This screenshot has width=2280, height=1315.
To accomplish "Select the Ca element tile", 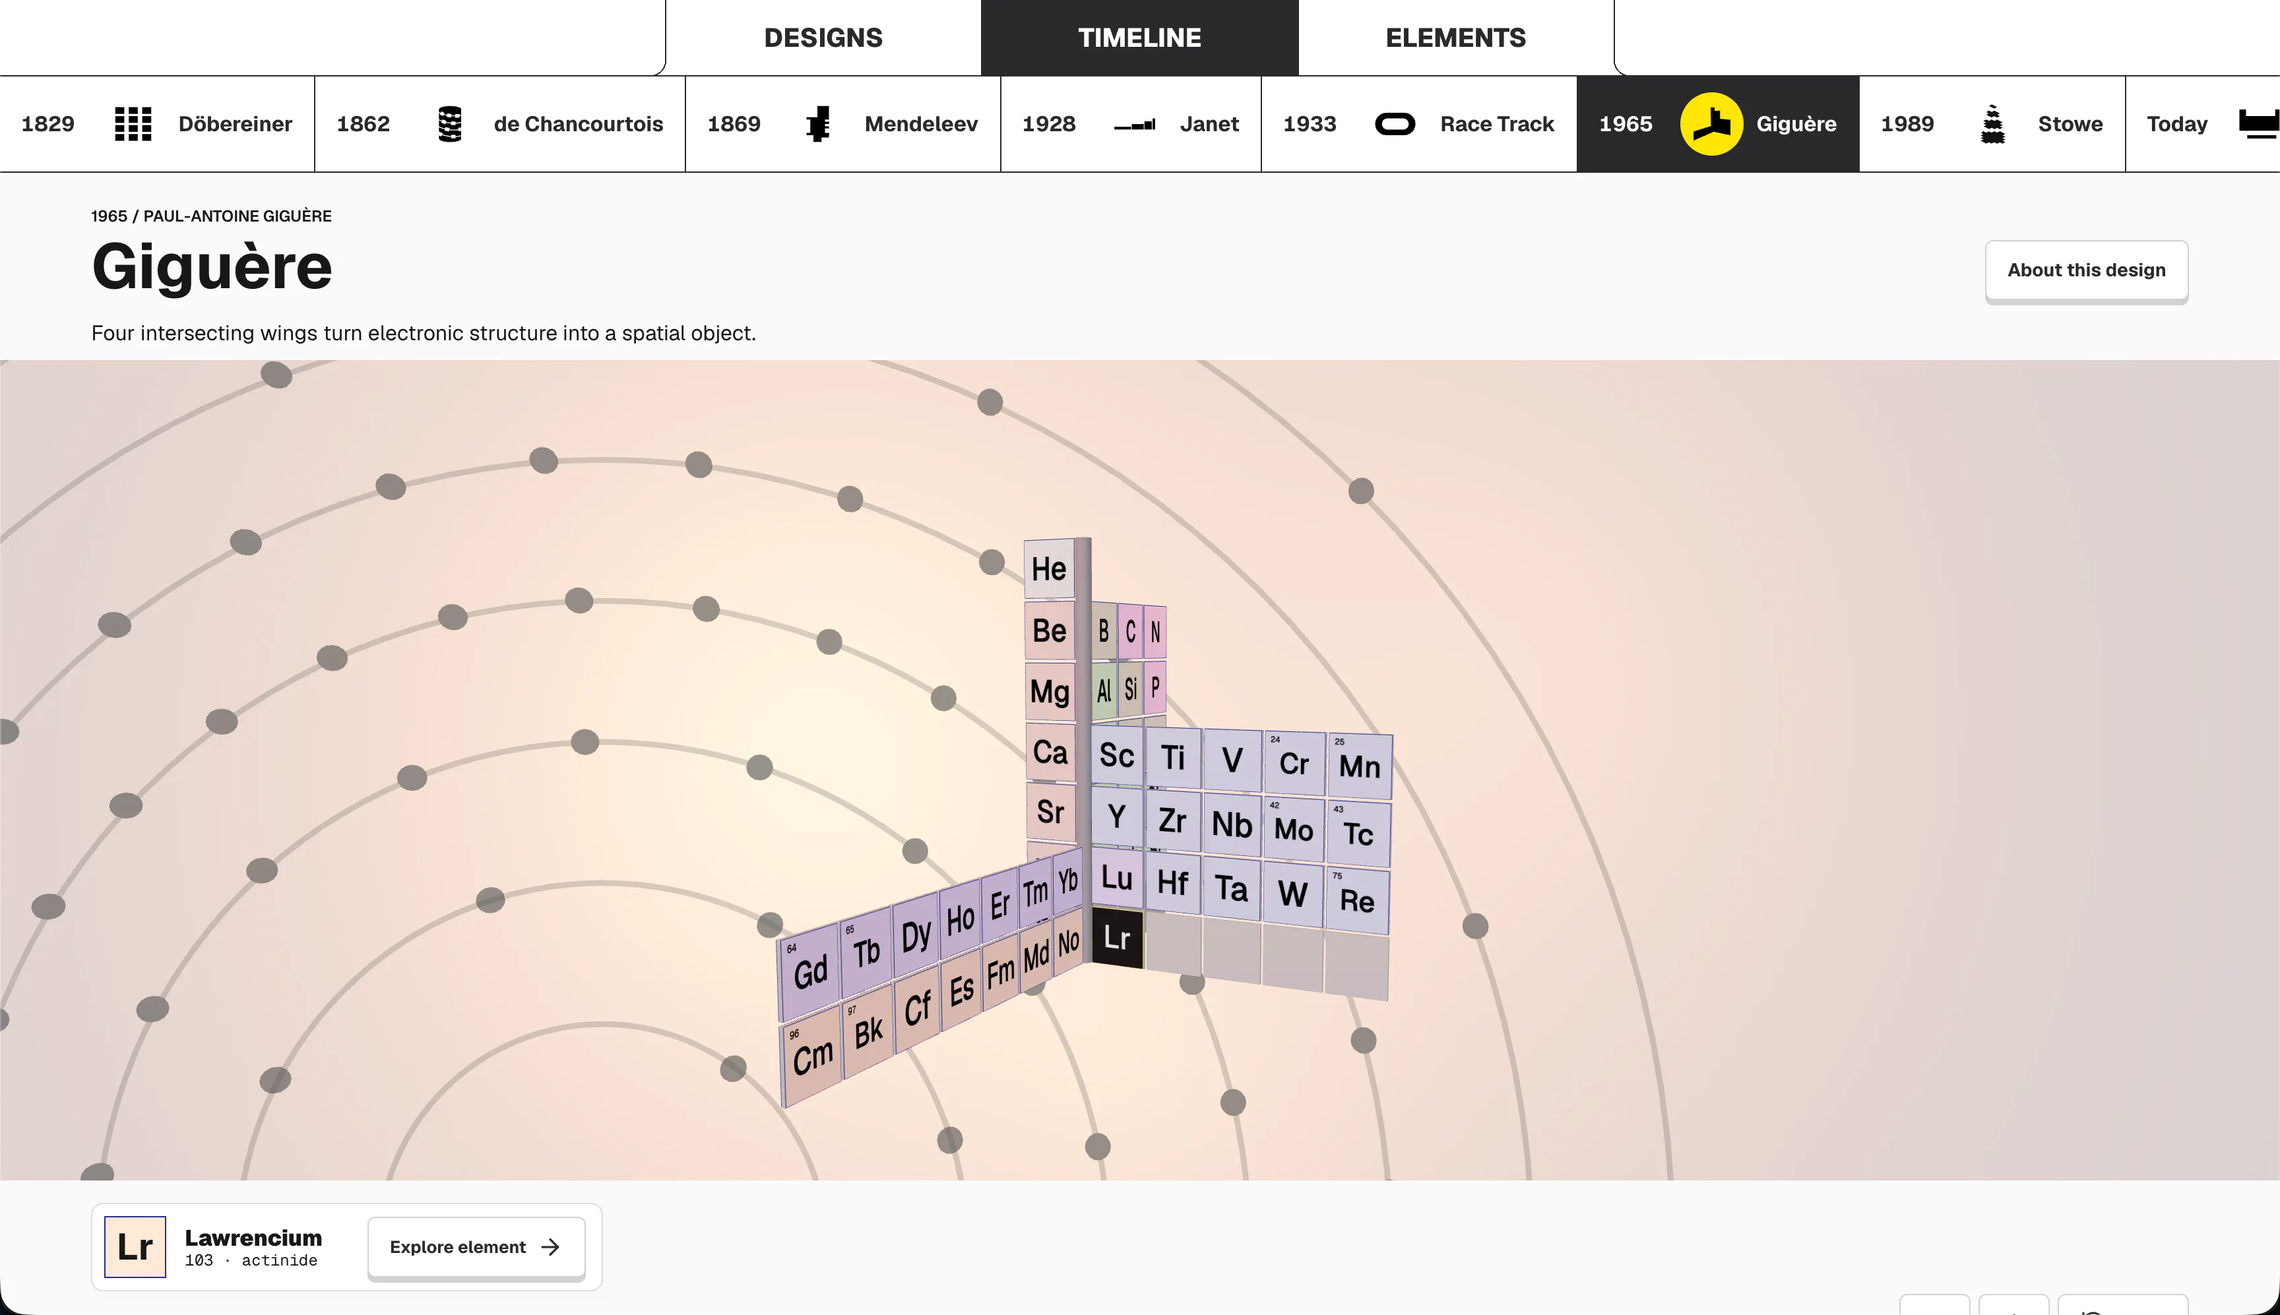I will click(1050, 751).
